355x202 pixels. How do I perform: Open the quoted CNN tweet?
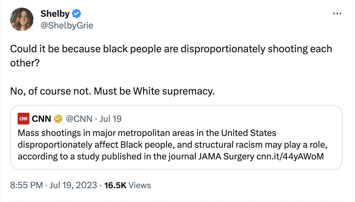point(176,137)
